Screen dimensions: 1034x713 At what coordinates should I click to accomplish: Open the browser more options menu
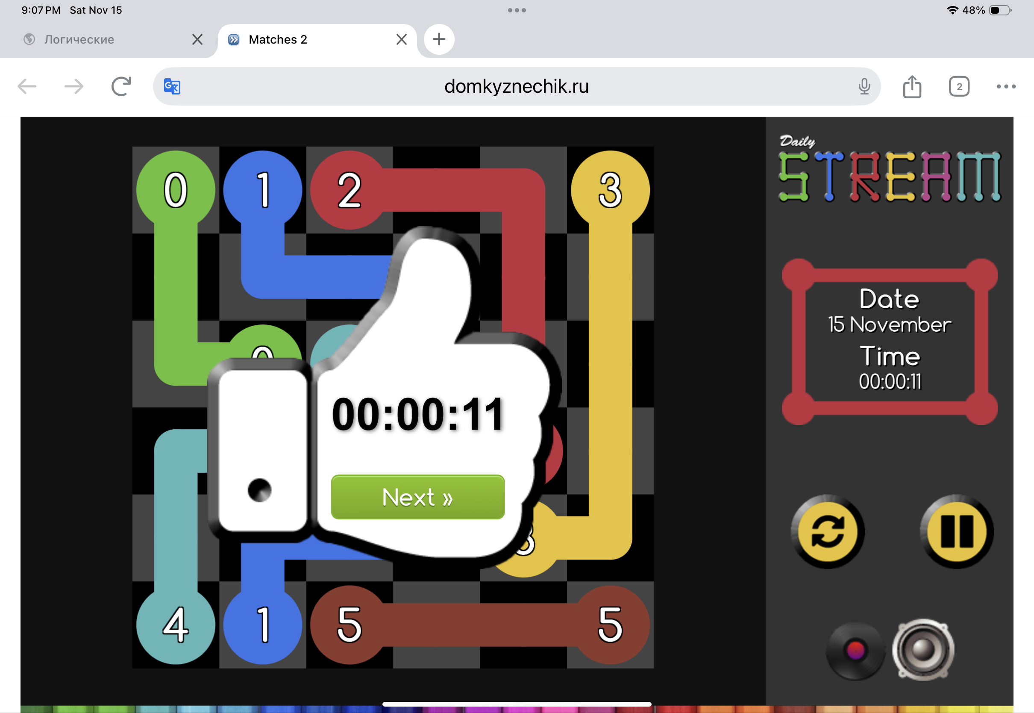(1006, 86)
